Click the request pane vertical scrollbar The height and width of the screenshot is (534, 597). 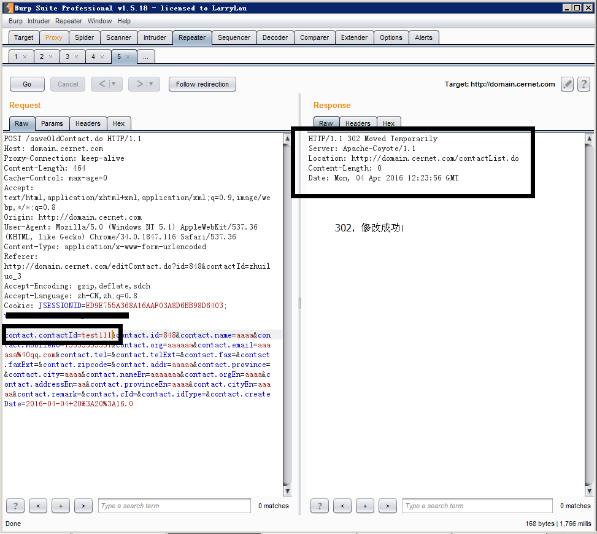click(x=288, y=315)
